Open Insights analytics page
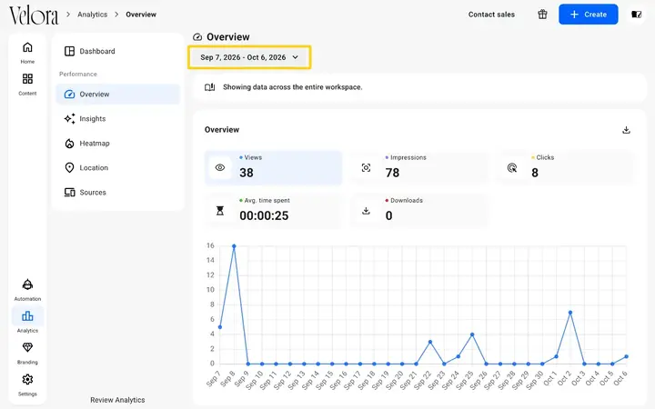This screenshot has width=655, height=409. click(117, 119)
